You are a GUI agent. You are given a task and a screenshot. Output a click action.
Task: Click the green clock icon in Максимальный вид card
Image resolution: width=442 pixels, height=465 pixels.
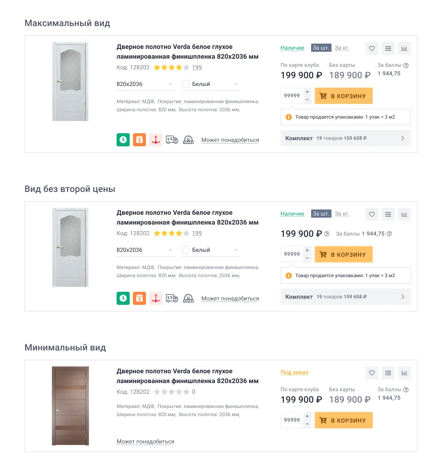(123, 140)
